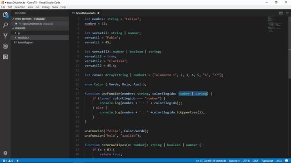This screenshot has height=163, width=291.
Task: Open the Manage gear menu
Action: pos(5,153)
